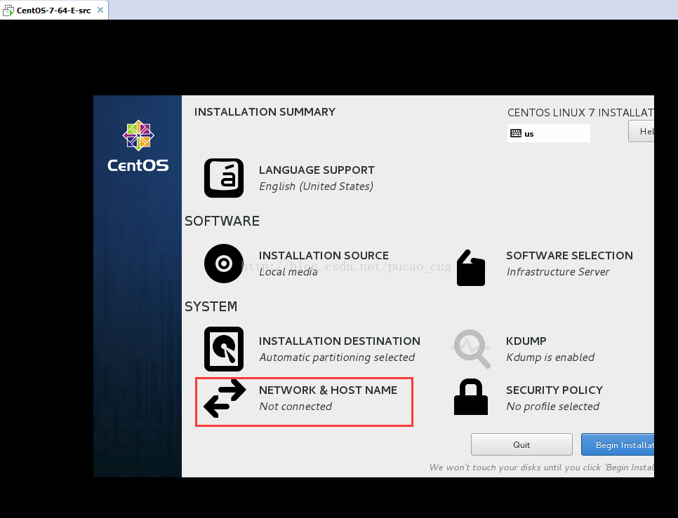Viewport: 678px width, 518px height.
Task: Open SOFTWARE SELECTION label
Action: (x=569, y=256)
